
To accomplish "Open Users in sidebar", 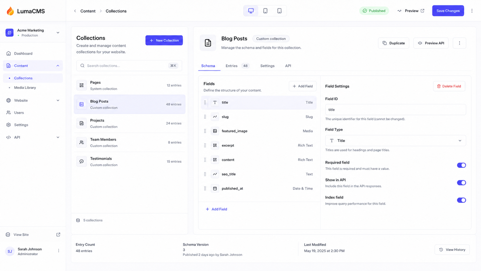I will click(x=33, y=113).
